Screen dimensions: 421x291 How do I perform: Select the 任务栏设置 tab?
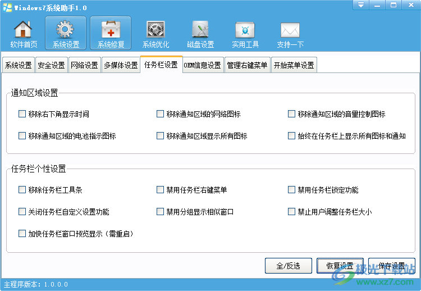tap(161, 65)
